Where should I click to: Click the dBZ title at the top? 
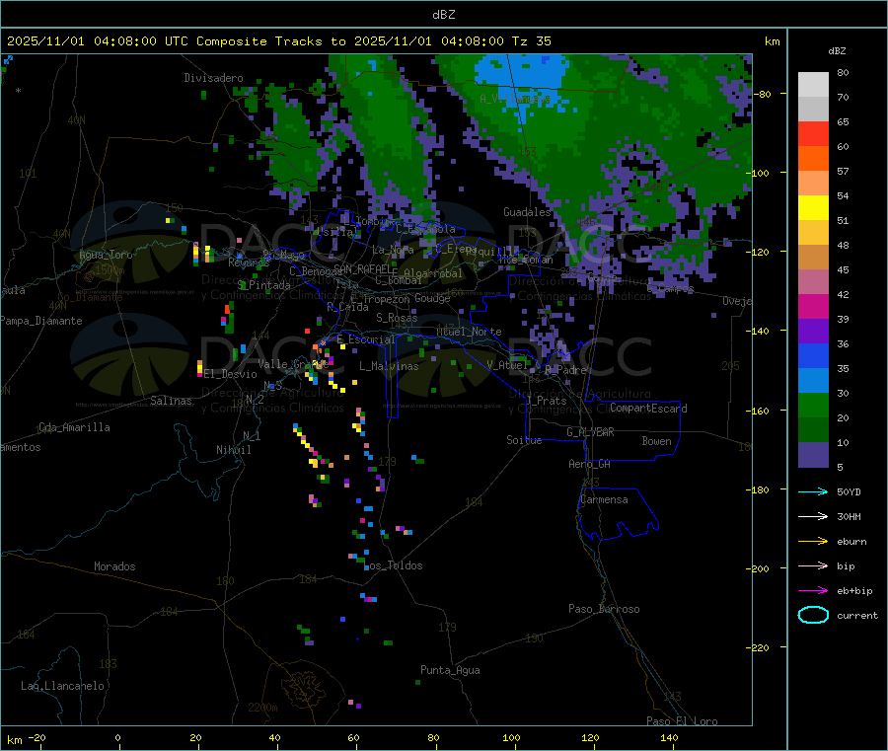click(x=443, y=15)
